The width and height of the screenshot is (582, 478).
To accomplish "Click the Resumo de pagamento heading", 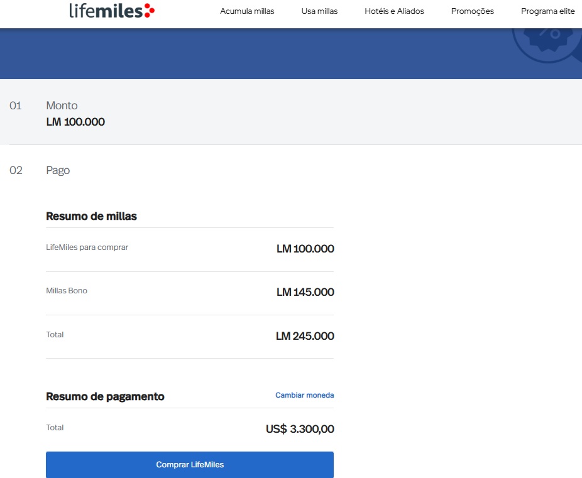I will [105, 396].
